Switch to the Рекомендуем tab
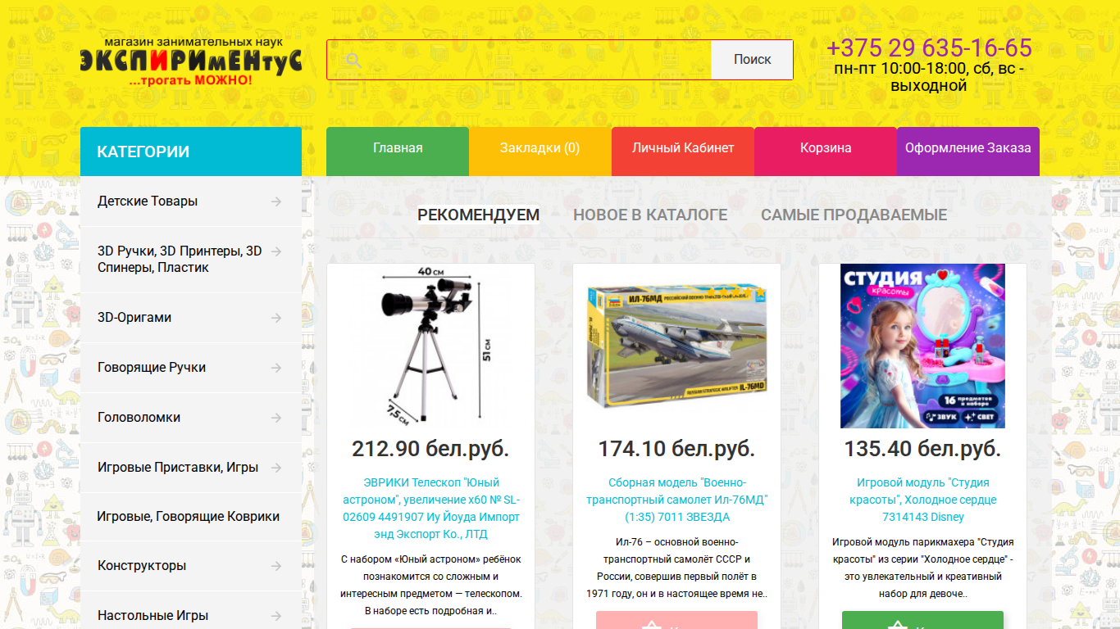 (479, 215)
